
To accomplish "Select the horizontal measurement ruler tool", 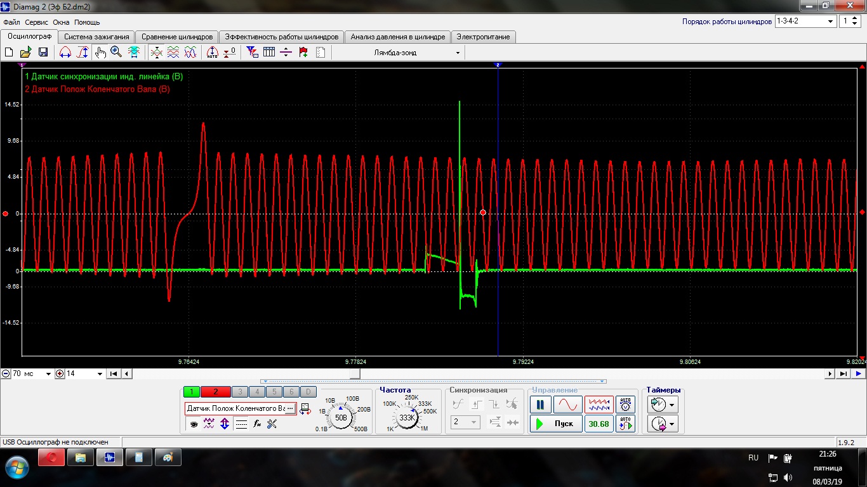I will (65, 52).
